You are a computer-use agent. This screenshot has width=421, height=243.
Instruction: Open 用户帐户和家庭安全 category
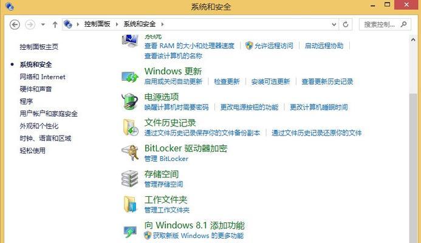coord(49,114)
